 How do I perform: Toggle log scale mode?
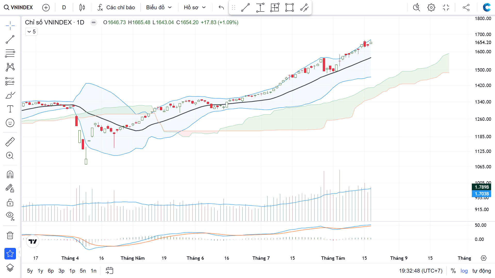[x=464, y=271]
